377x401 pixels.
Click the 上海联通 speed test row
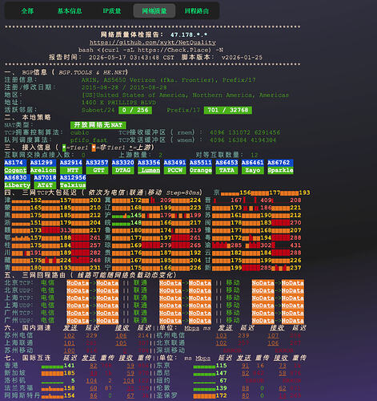pos(78,342)
